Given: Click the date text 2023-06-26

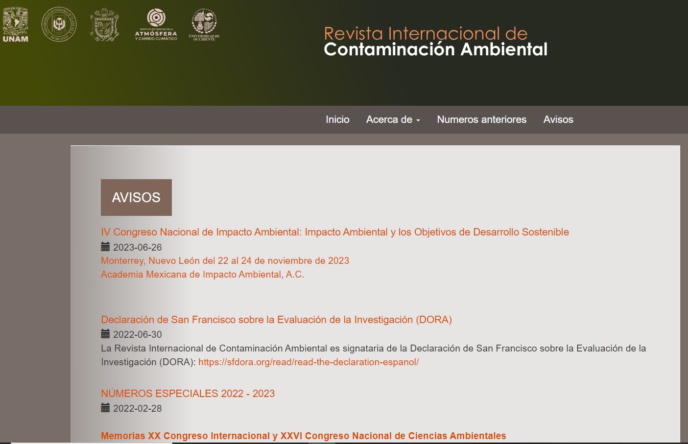Looking at the screenshot, I should (138, 247).
